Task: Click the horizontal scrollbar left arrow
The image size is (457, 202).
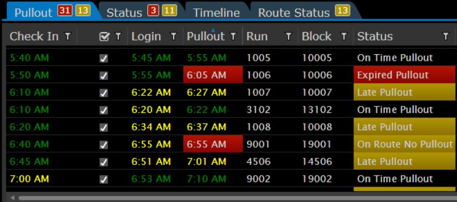Action: tap(13, 198)
